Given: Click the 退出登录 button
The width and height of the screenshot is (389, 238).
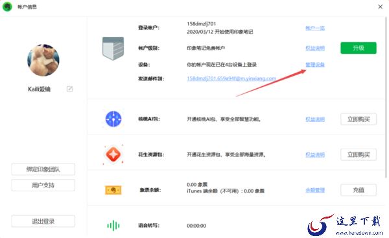Looking at the screenshot, I should [x=43, y=221].
